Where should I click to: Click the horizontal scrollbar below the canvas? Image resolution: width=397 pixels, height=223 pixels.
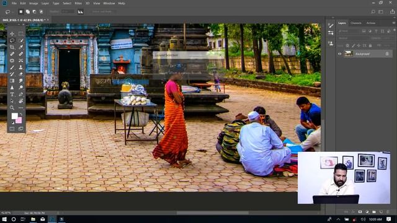pyautogui.click(x=213, y=213)
